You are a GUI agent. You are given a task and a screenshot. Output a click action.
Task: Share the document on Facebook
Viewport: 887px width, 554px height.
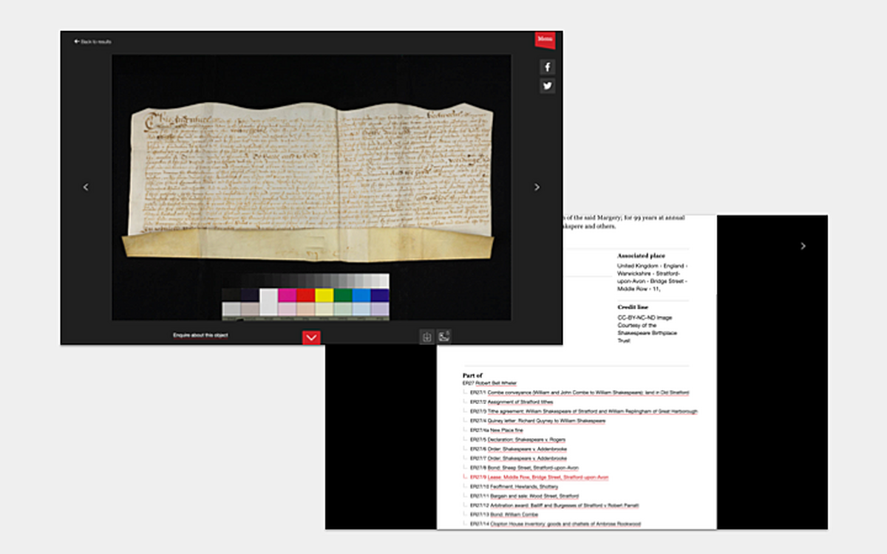click(x=547, y=66)
